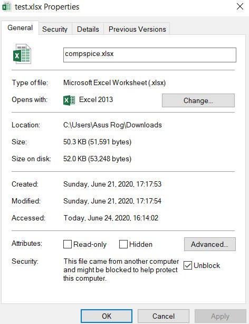Click the Apply button
249x324 pixels.
pos(221,316)
